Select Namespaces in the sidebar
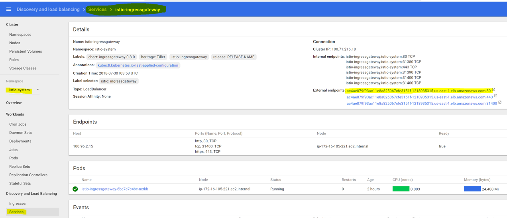The height and width of the screenshot is (218, 507). [x=20, y=35]
